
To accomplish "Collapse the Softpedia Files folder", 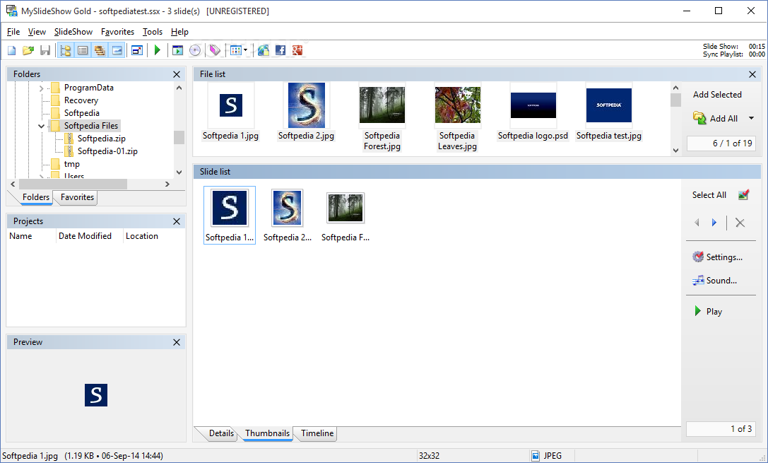I will pos(42,127).
